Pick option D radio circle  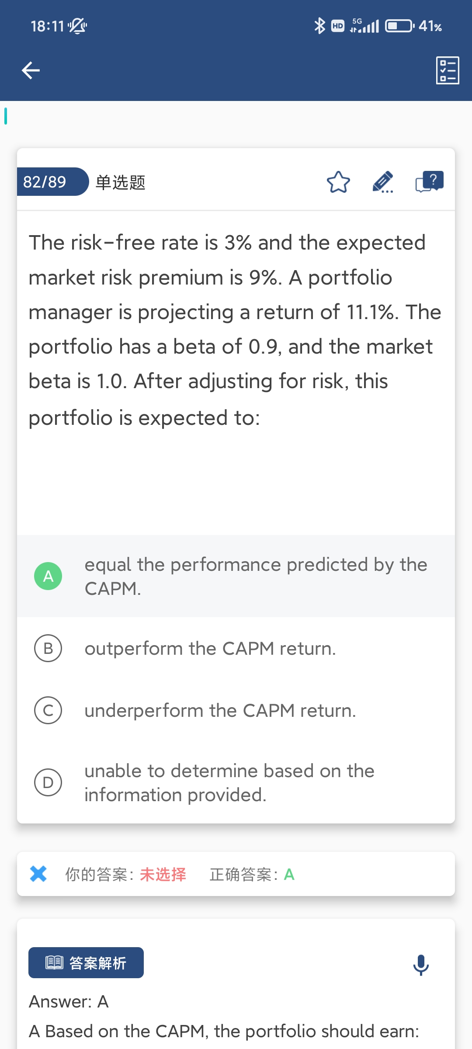click(48, 782)
